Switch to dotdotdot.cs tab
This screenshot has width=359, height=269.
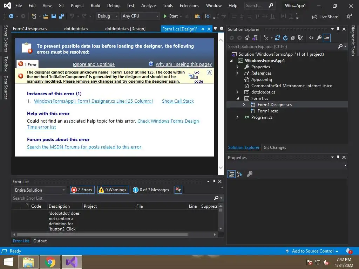(76, 29)
